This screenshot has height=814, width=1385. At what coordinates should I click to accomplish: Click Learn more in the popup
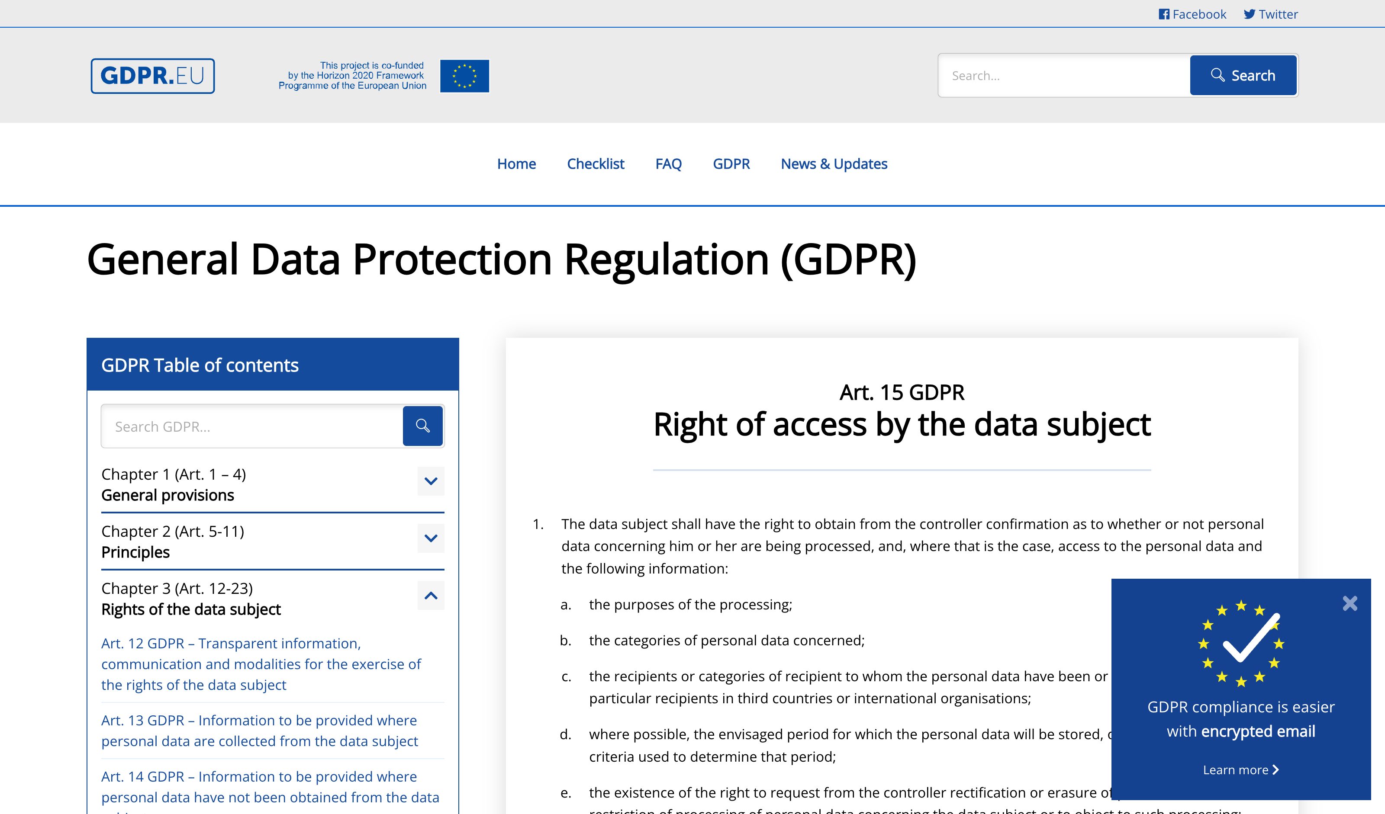tap(1241, 770)
